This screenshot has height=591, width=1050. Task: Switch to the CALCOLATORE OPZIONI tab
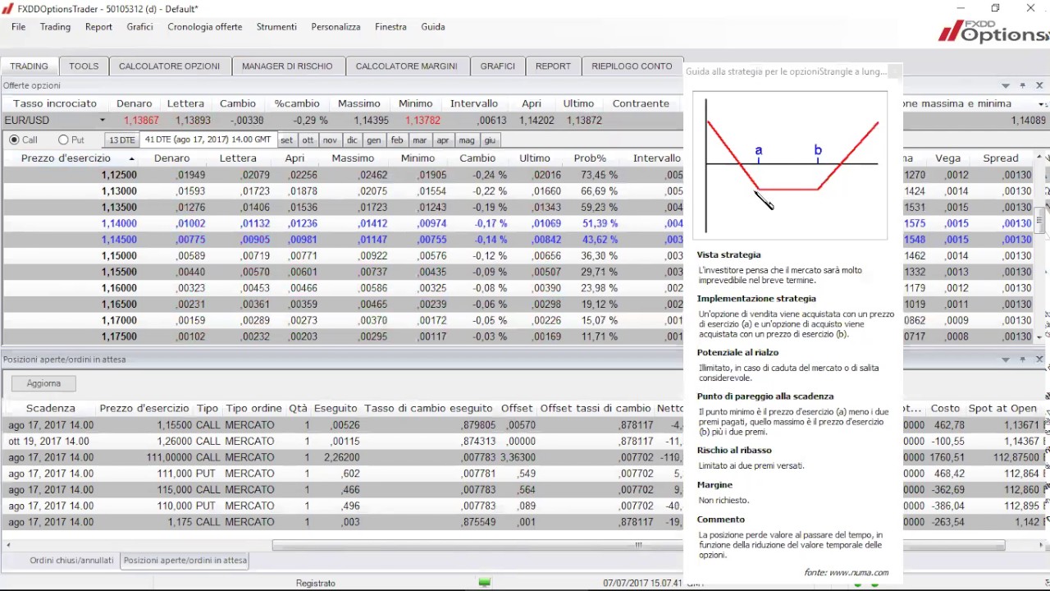coord(169,66)
